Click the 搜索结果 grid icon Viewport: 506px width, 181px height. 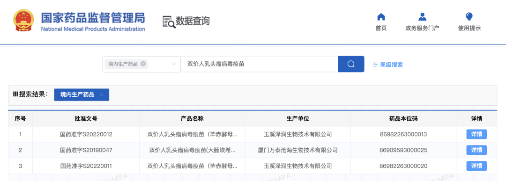tap(15, 94)
